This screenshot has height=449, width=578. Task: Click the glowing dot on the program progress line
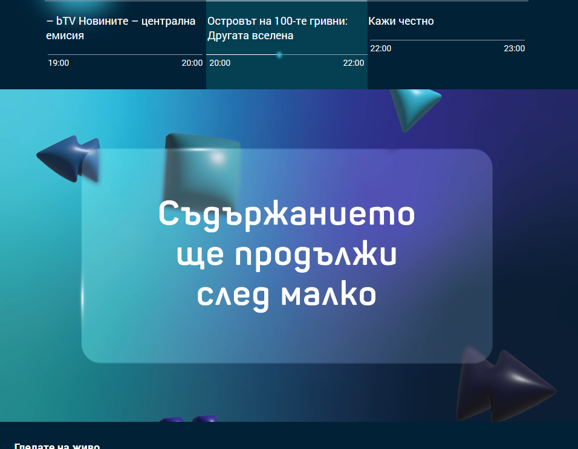pos(279,55)
